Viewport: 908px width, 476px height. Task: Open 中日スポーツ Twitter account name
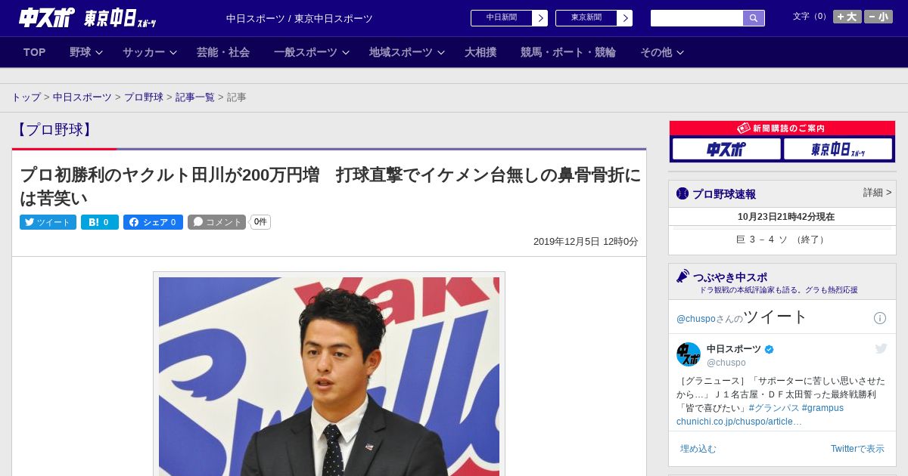734,349
